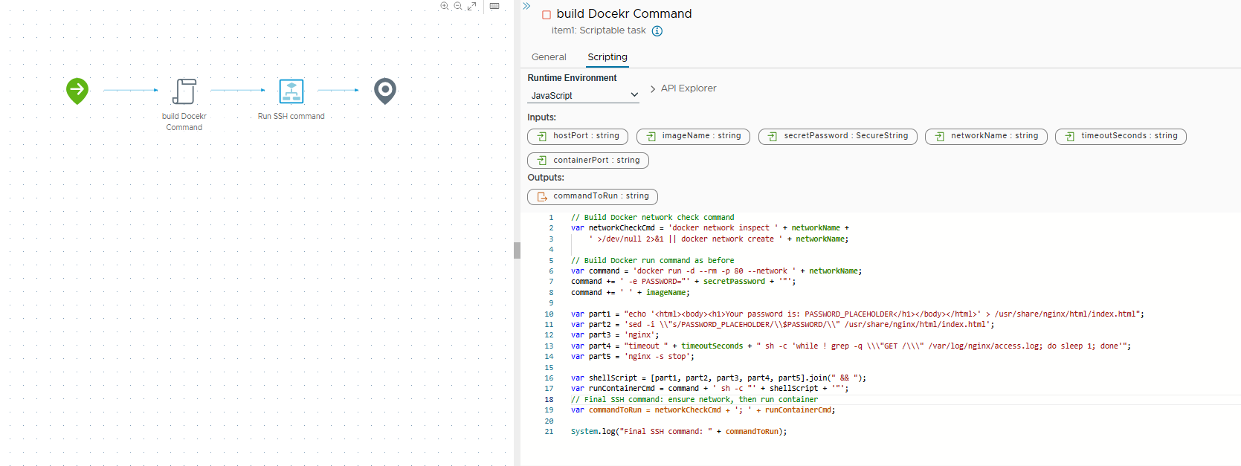Click the 'build Docekr Command' panel title
1241x466 pixels.
click(624, 13)
